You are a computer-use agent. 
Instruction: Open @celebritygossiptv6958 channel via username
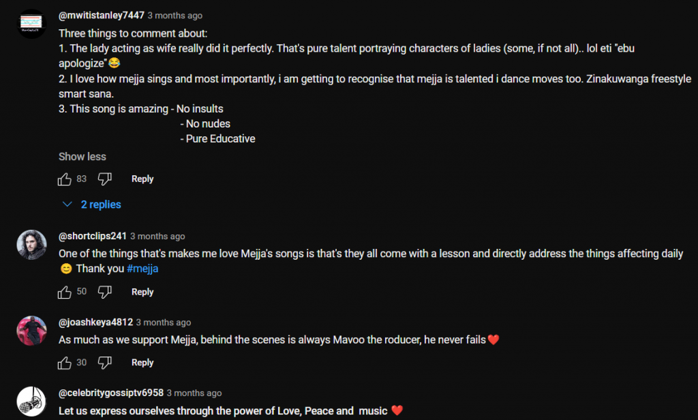point(110,393)
